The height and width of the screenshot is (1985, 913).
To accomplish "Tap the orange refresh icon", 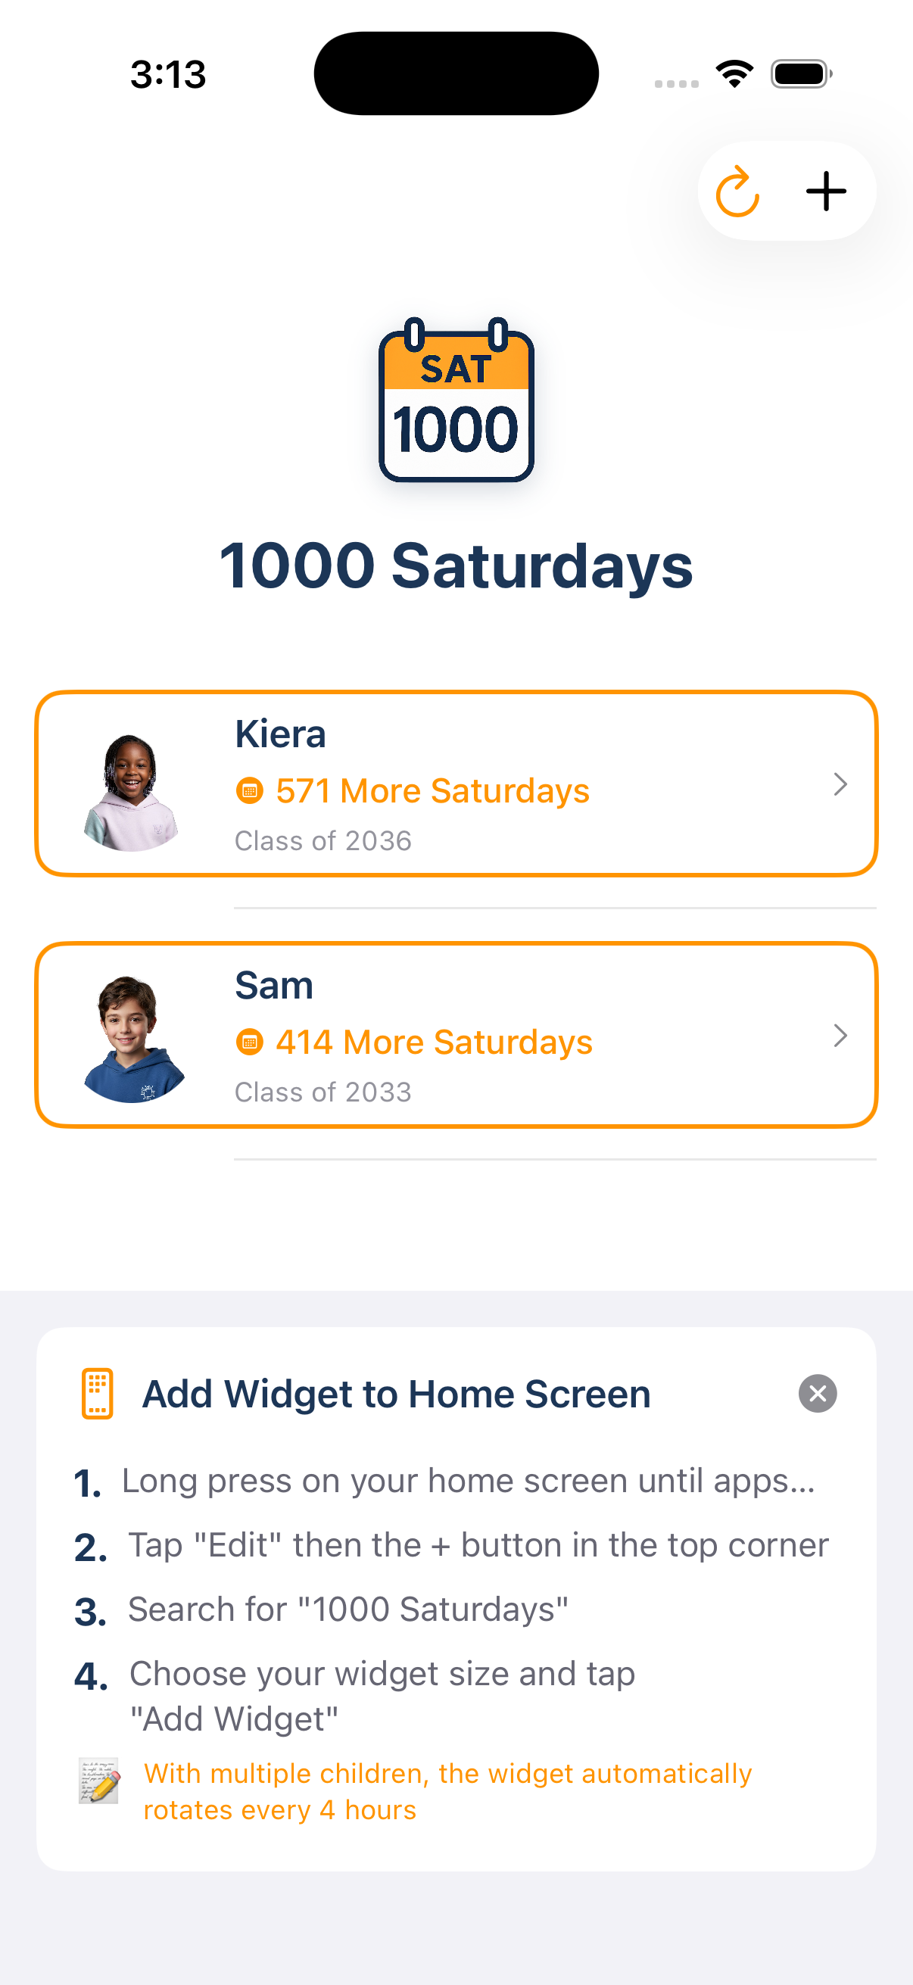I will coord(737,192).
